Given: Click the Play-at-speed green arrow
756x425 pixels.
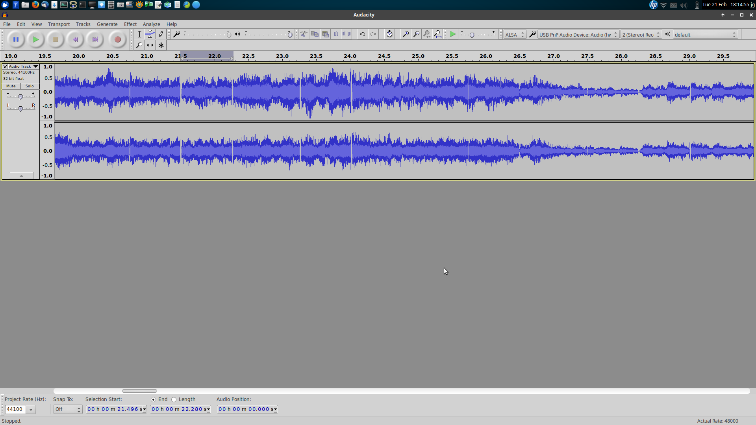Looking at the screenshot, I should (x=453, y=34).
